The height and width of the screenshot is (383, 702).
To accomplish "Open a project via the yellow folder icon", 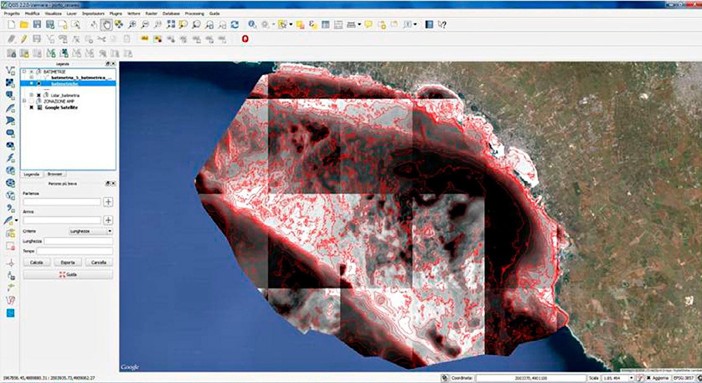I will click(24, 24).
